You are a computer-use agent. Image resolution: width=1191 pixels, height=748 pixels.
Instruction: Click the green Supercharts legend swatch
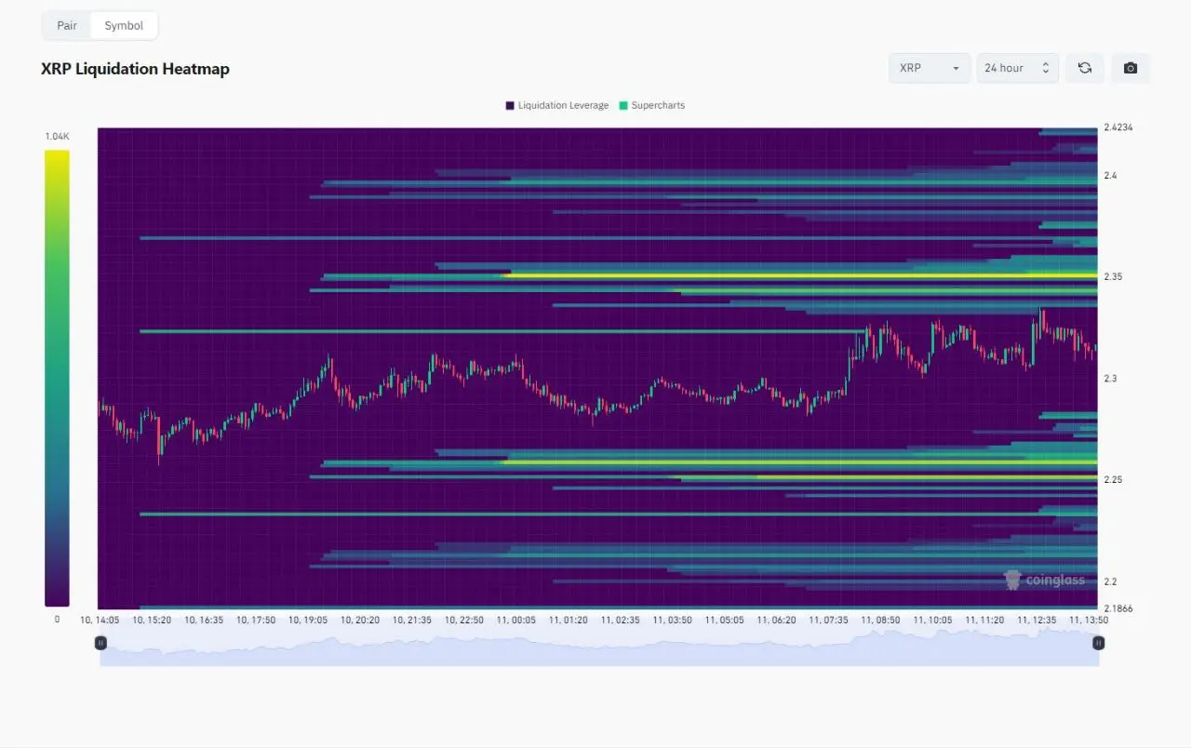(624, 105)
